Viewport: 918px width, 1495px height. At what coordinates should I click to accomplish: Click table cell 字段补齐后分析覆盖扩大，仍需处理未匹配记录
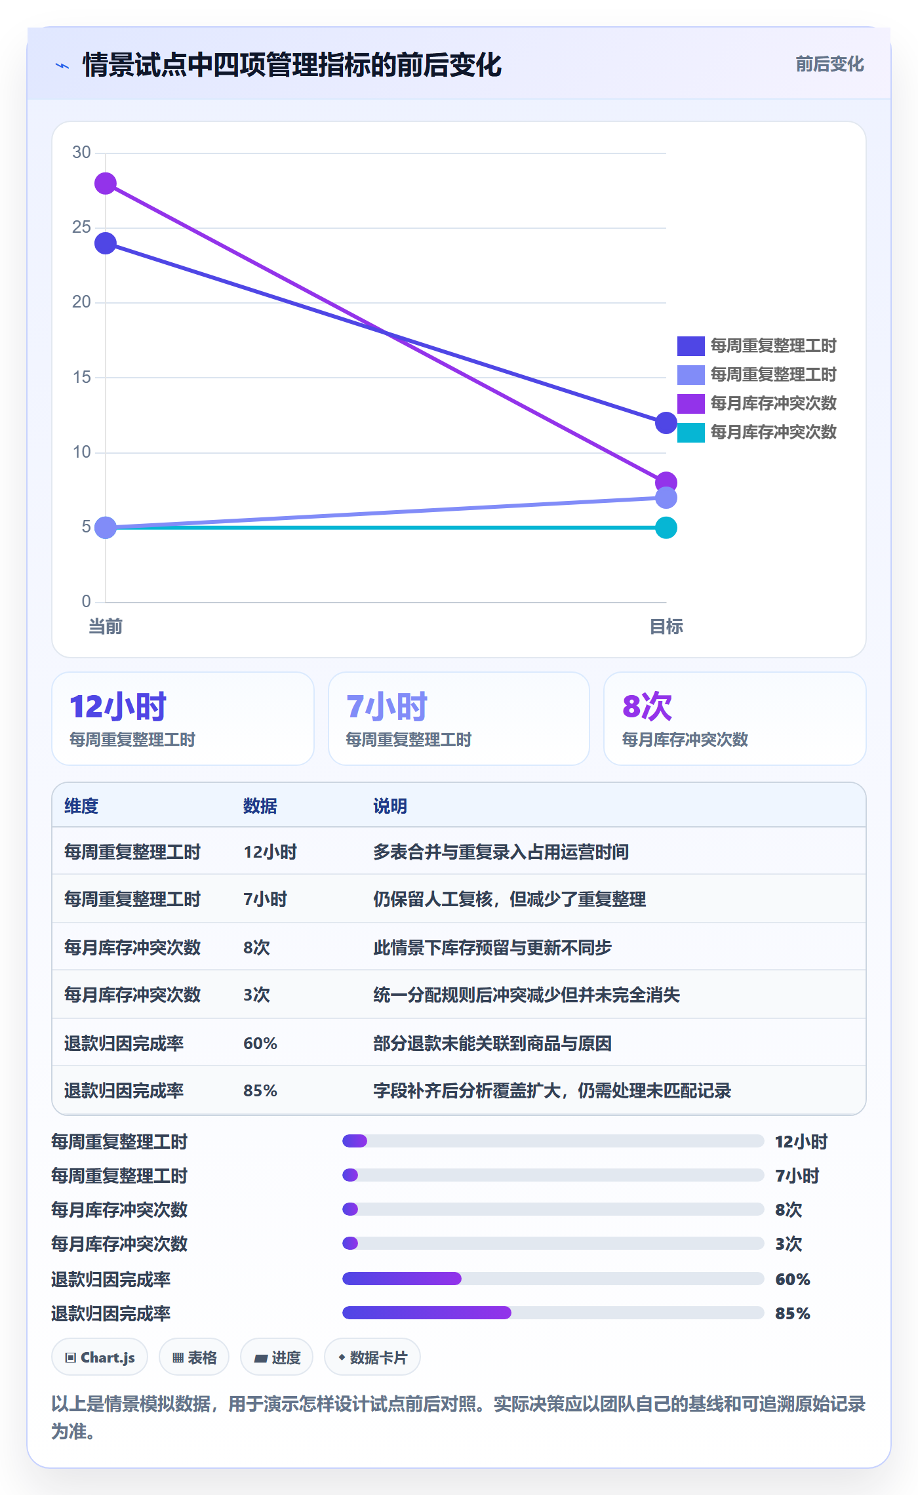pyautogui.click(x=552, y=1090)
